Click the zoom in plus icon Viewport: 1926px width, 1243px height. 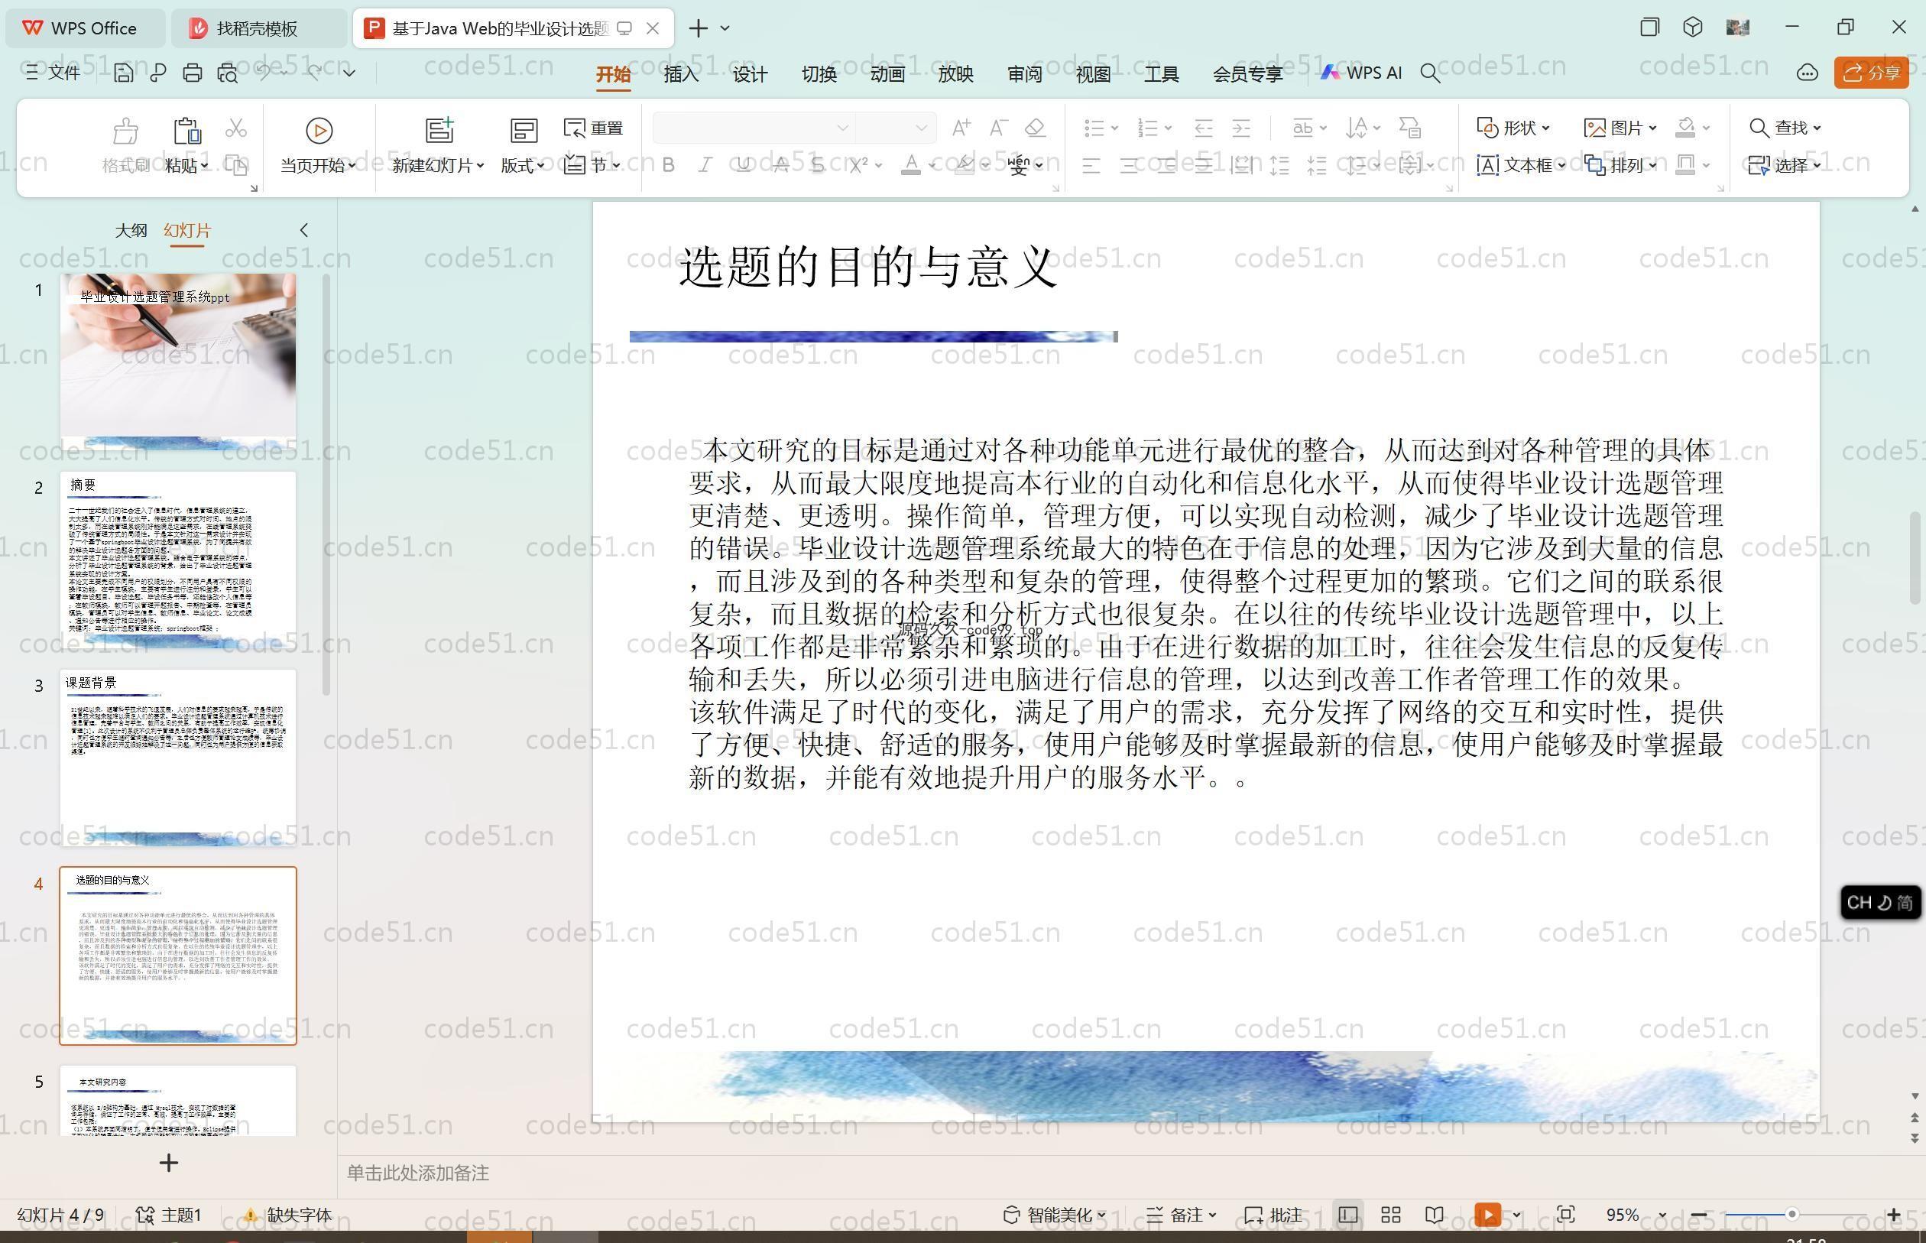1894,1215
